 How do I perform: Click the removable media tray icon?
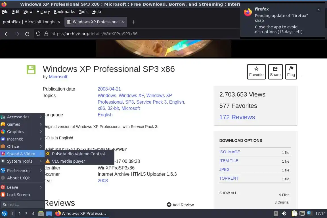point(276,213)
